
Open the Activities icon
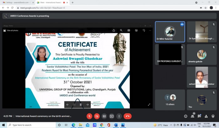coord(206,116)
